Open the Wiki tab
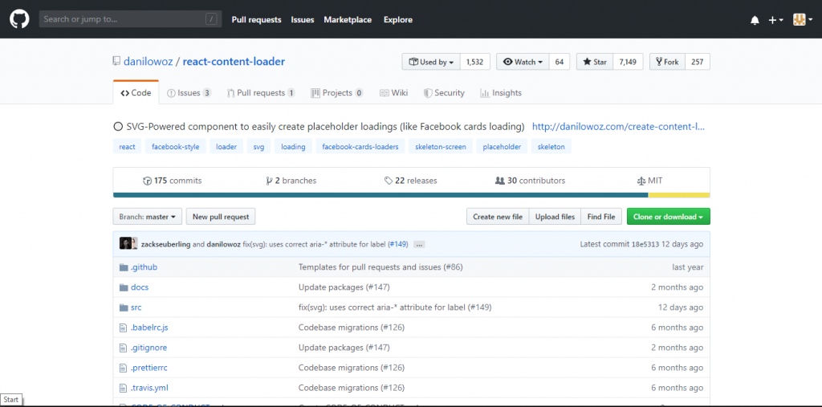Screen dimensions: 822x407 click(x=393, y=93)
